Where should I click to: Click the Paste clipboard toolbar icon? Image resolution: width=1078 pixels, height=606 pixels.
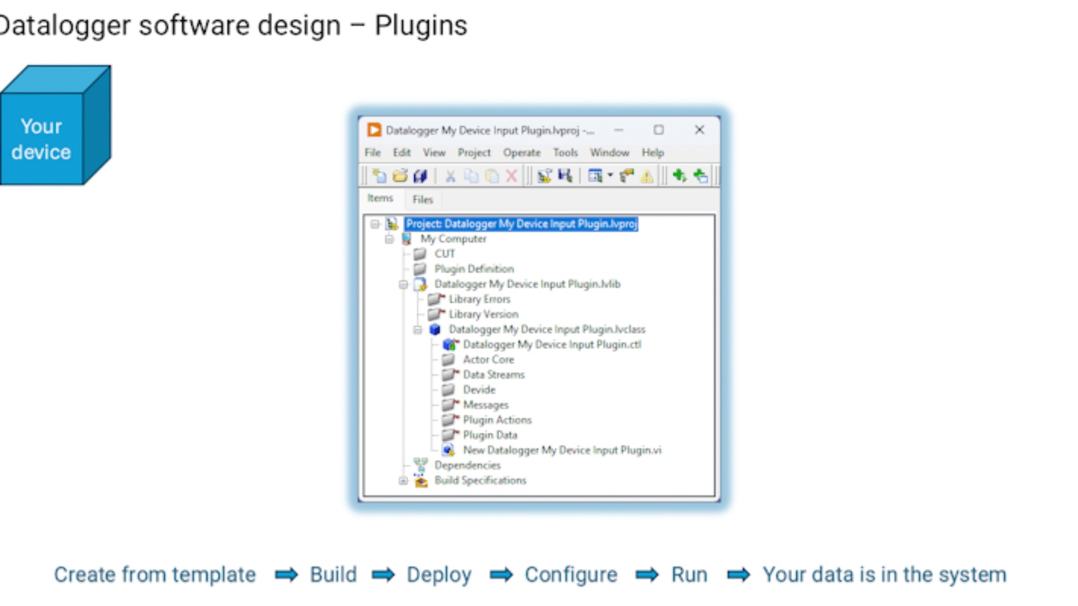[x=491, y=176]
